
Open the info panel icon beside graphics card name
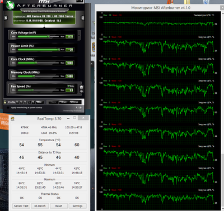click(82, 18)
